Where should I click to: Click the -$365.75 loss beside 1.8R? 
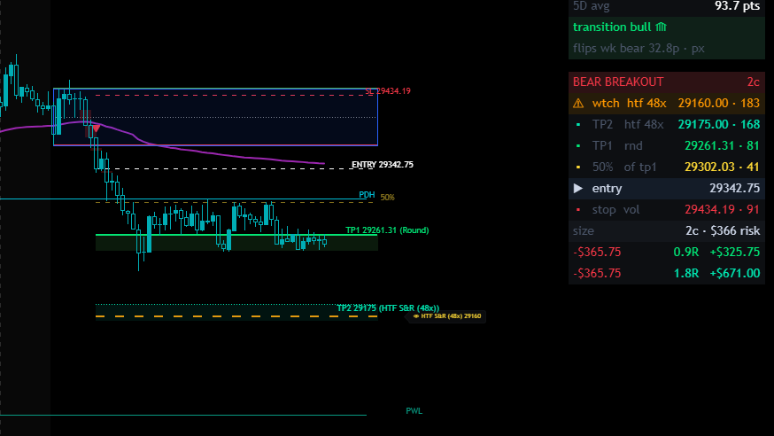pos(597,273)
